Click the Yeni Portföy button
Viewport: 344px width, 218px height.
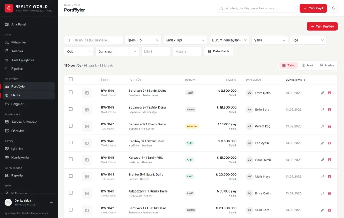coord(322,26)
